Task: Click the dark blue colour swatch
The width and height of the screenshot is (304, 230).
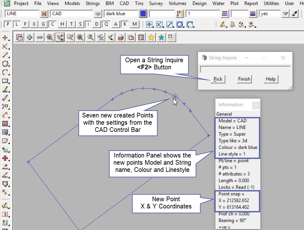Action: [x=143, y=14]
